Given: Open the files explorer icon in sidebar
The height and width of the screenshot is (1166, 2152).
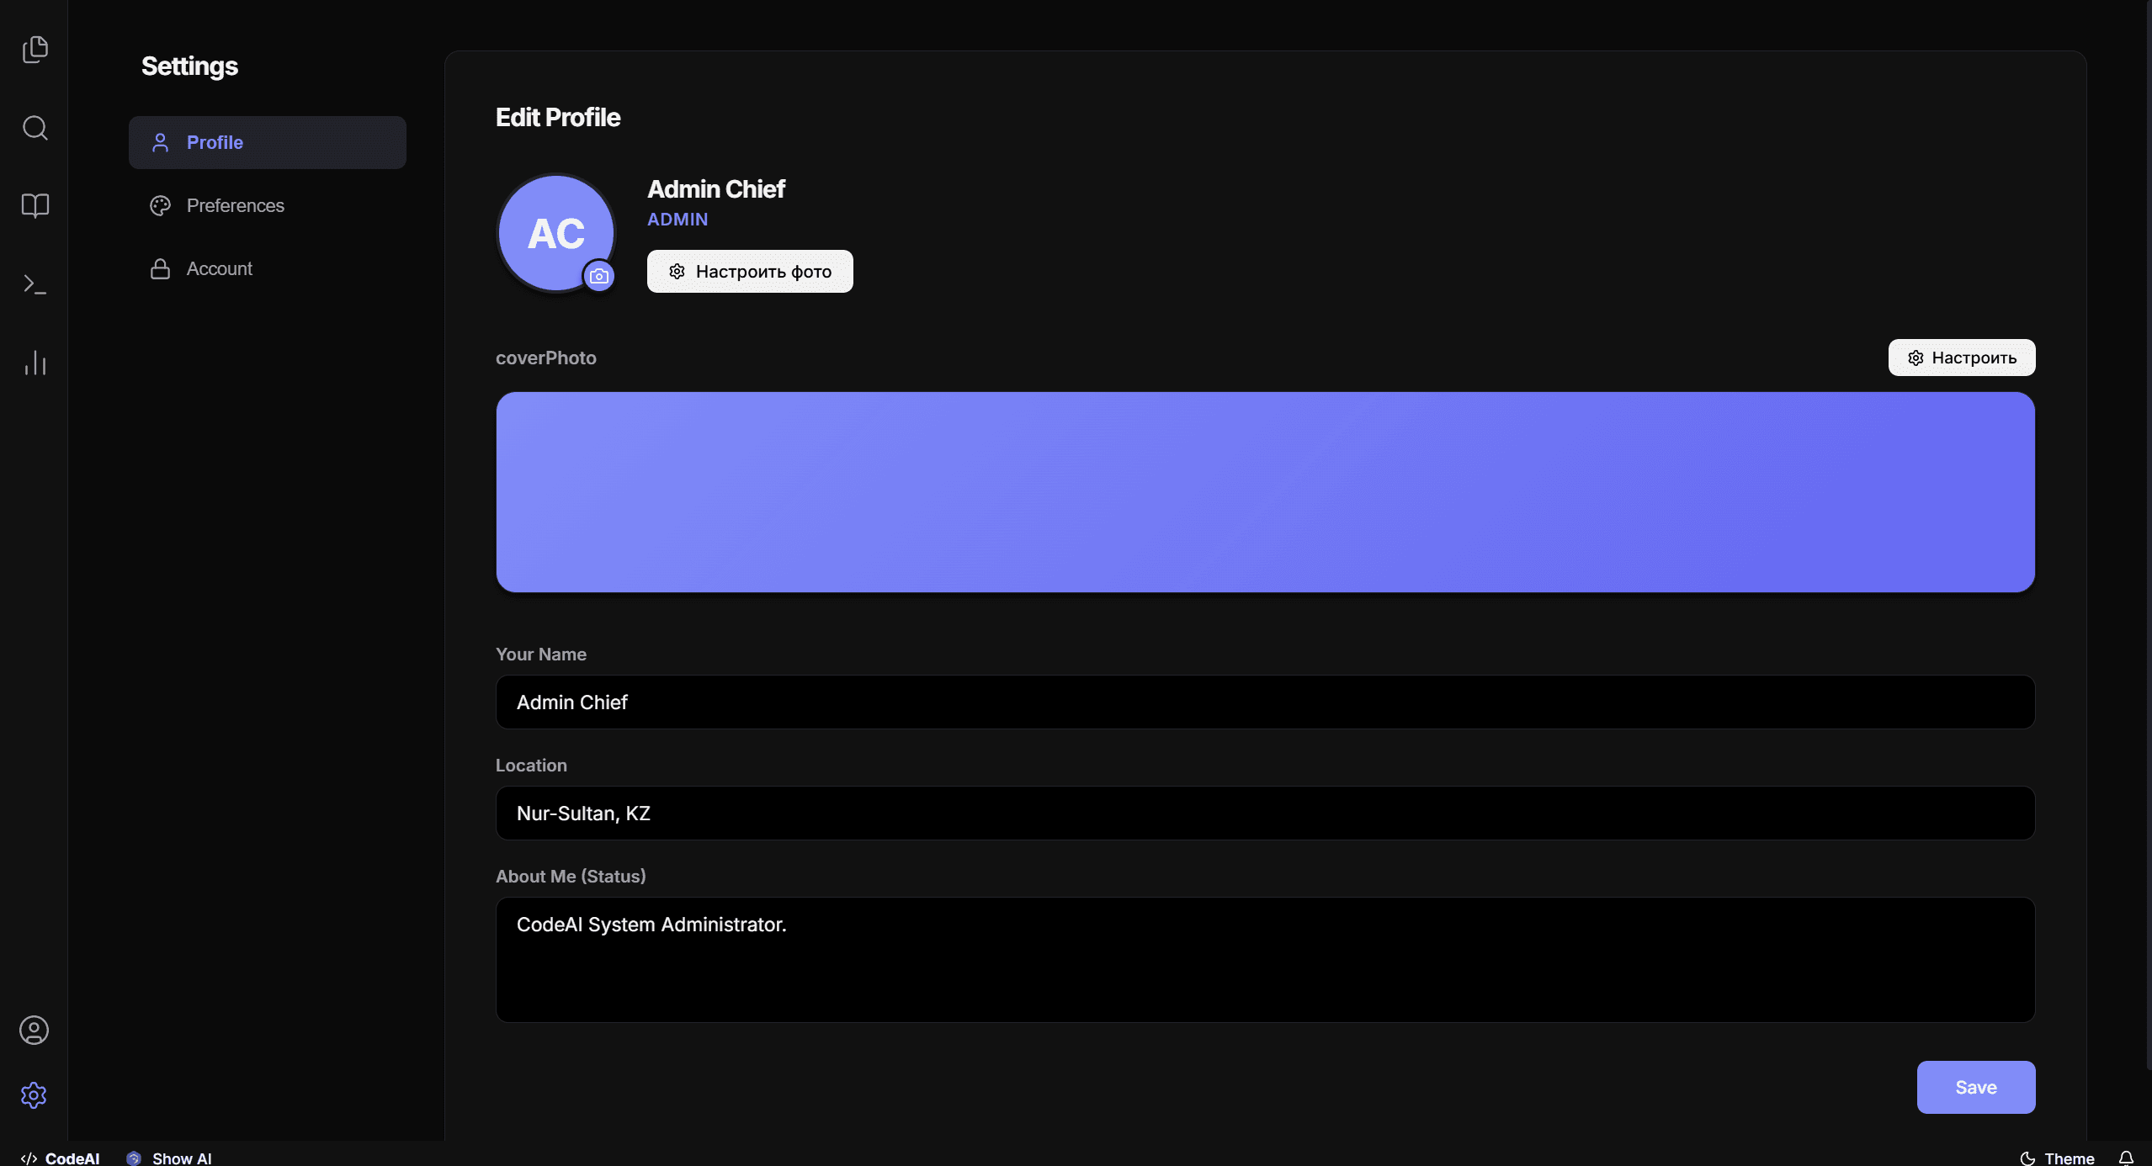Looking at the screenshot, I should 35,50.
